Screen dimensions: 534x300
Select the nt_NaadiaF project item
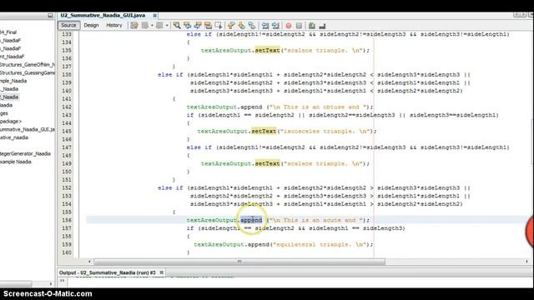pyautogui.click(x=13, y=56)
